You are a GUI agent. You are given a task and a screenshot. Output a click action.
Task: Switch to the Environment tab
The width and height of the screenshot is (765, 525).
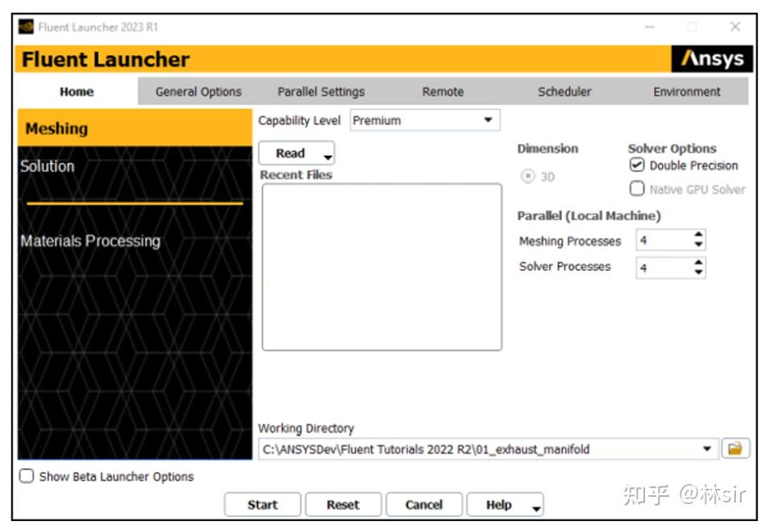point(687,92)
